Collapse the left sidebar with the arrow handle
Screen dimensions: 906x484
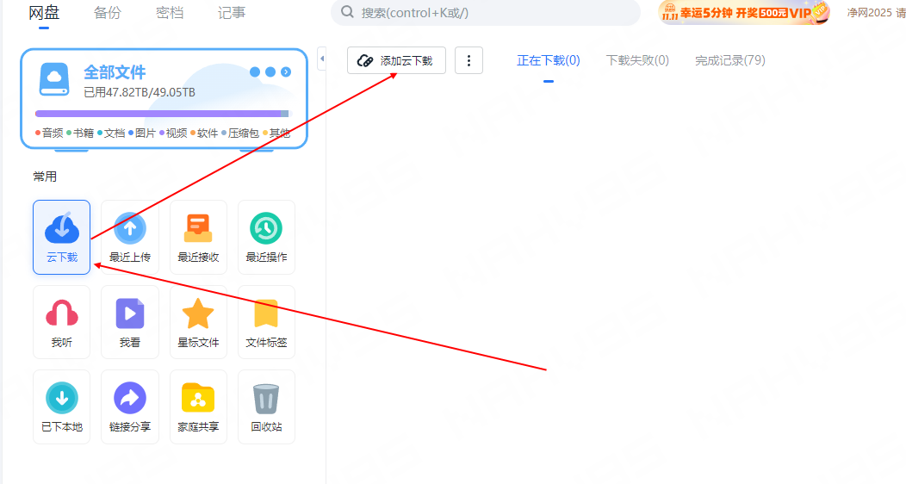click(x=321, y=59)
